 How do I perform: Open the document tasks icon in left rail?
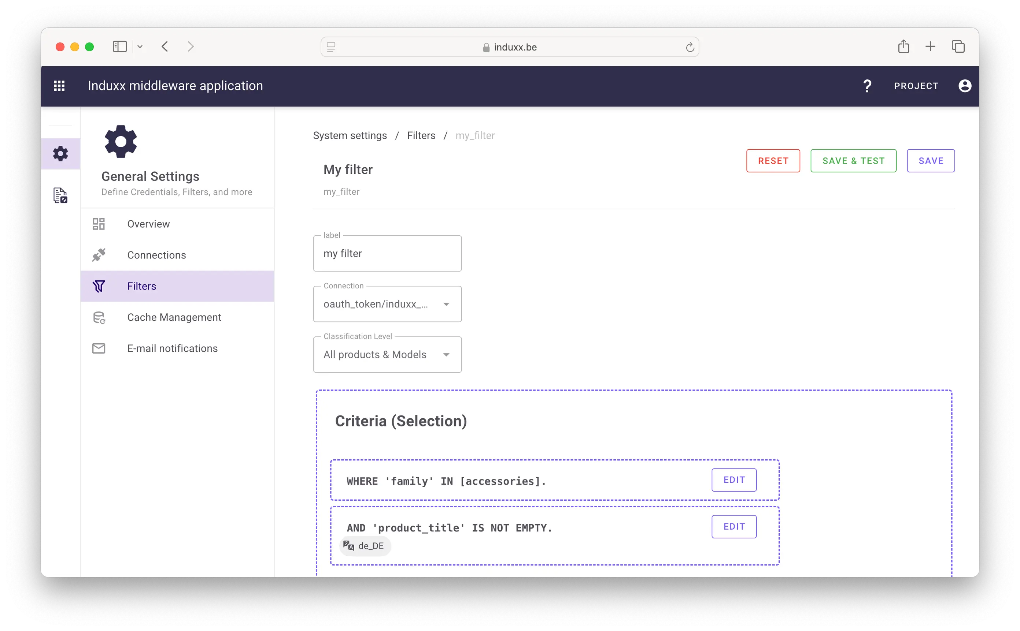click(x=60, y=195)
